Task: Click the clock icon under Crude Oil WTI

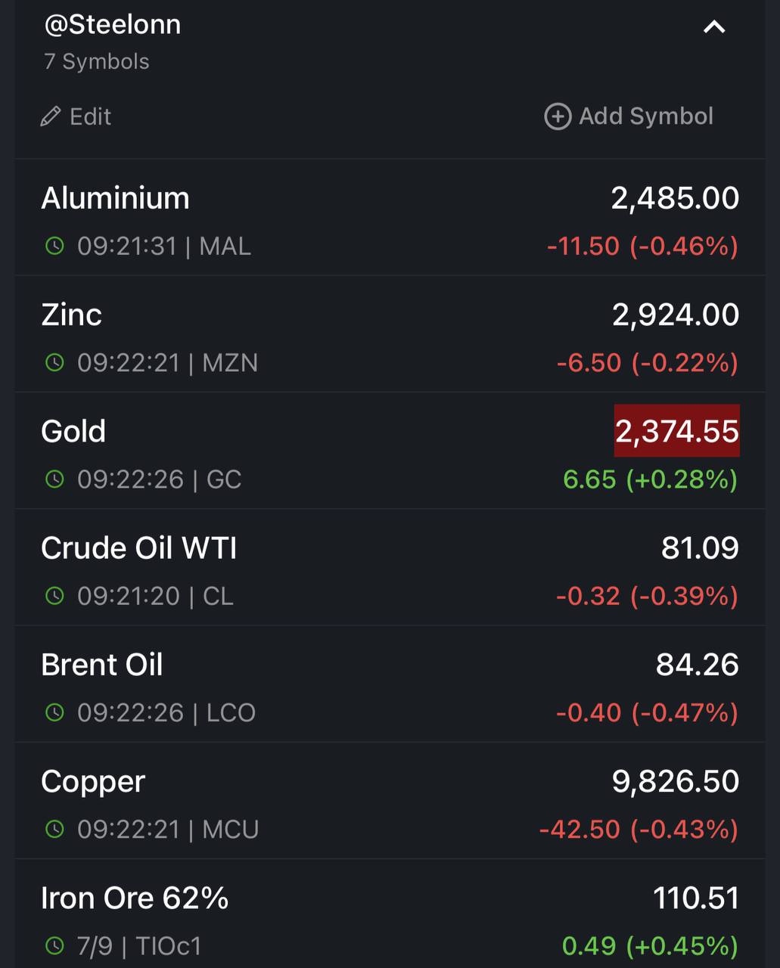Action: 54,596
